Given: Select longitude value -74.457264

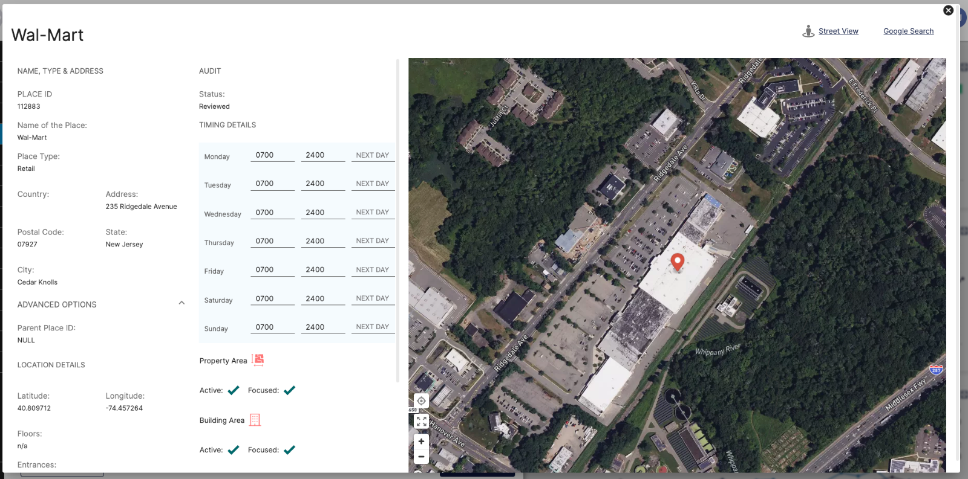Looking at the screenshot, I should pos(124,408).
